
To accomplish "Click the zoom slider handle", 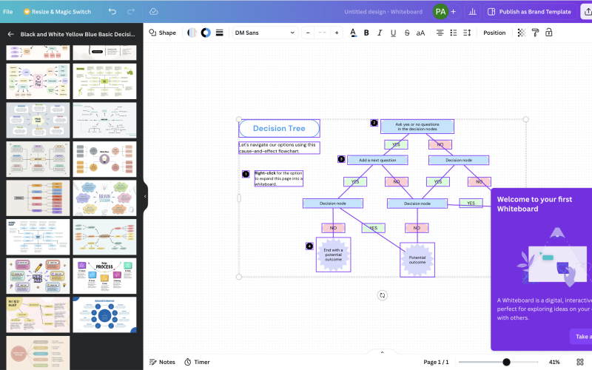I will click(x=506, y=362).
